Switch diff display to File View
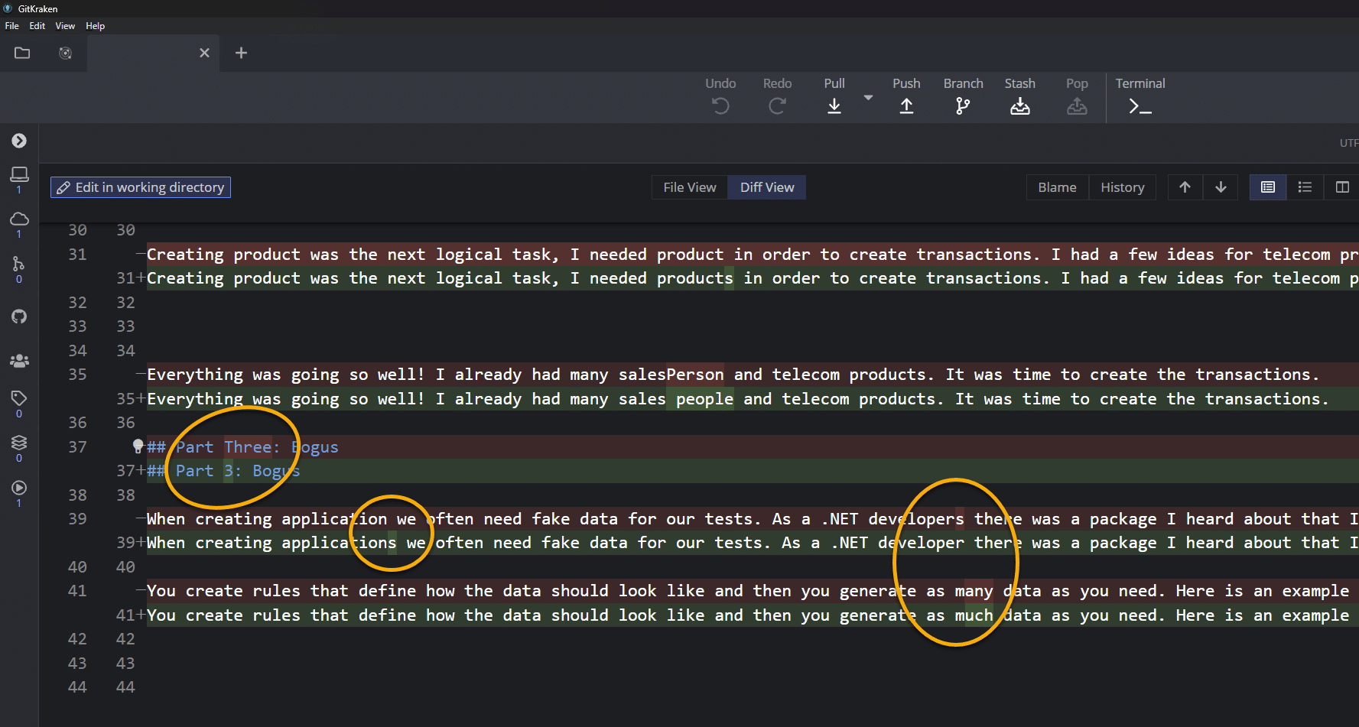 click(688, 187)
